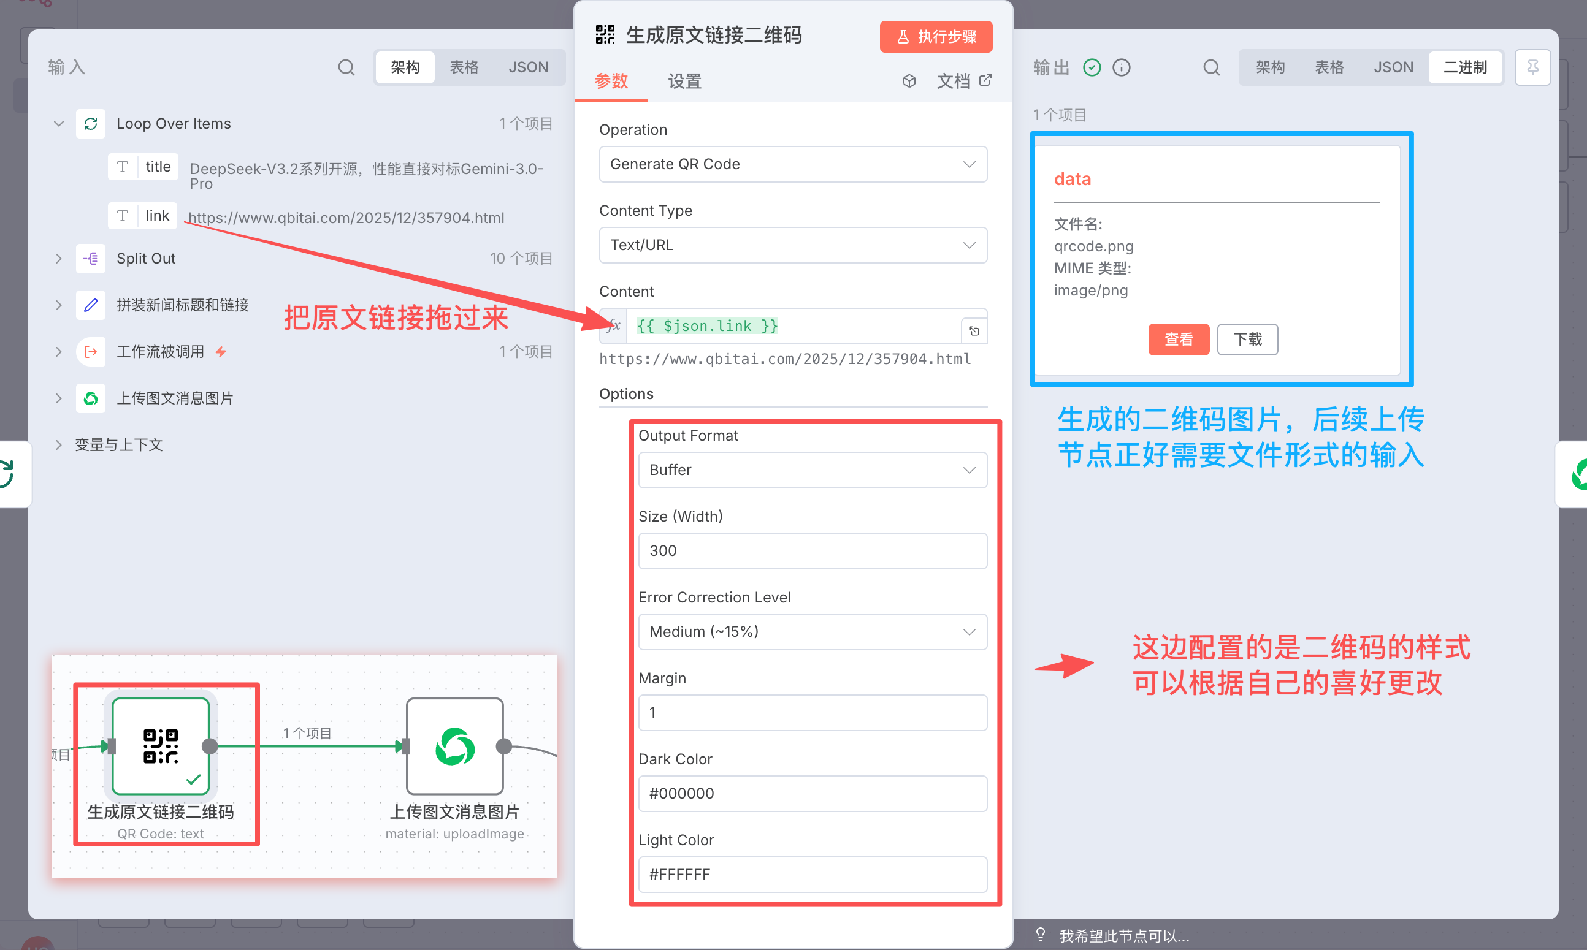Screen dimensions: 1587x950
Task: Click the pin output data icon
Action: (x=1532, y=67)
